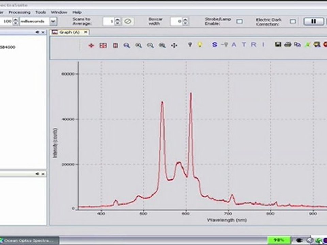Image resolution: width=327 pixels, height=245 pixels.
Task: Decrease scans to average value
Action: 118,23
